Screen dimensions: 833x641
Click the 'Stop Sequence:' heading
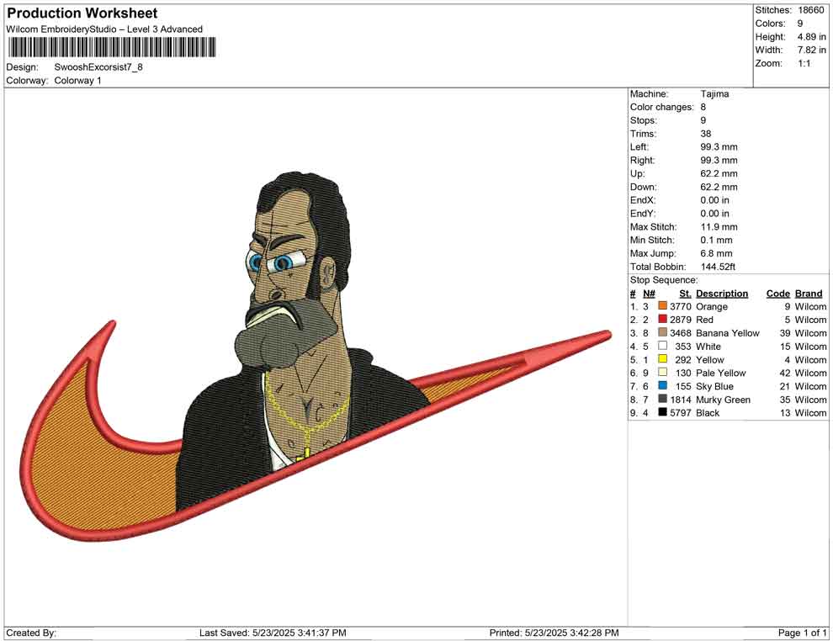(x=664, y=280)
